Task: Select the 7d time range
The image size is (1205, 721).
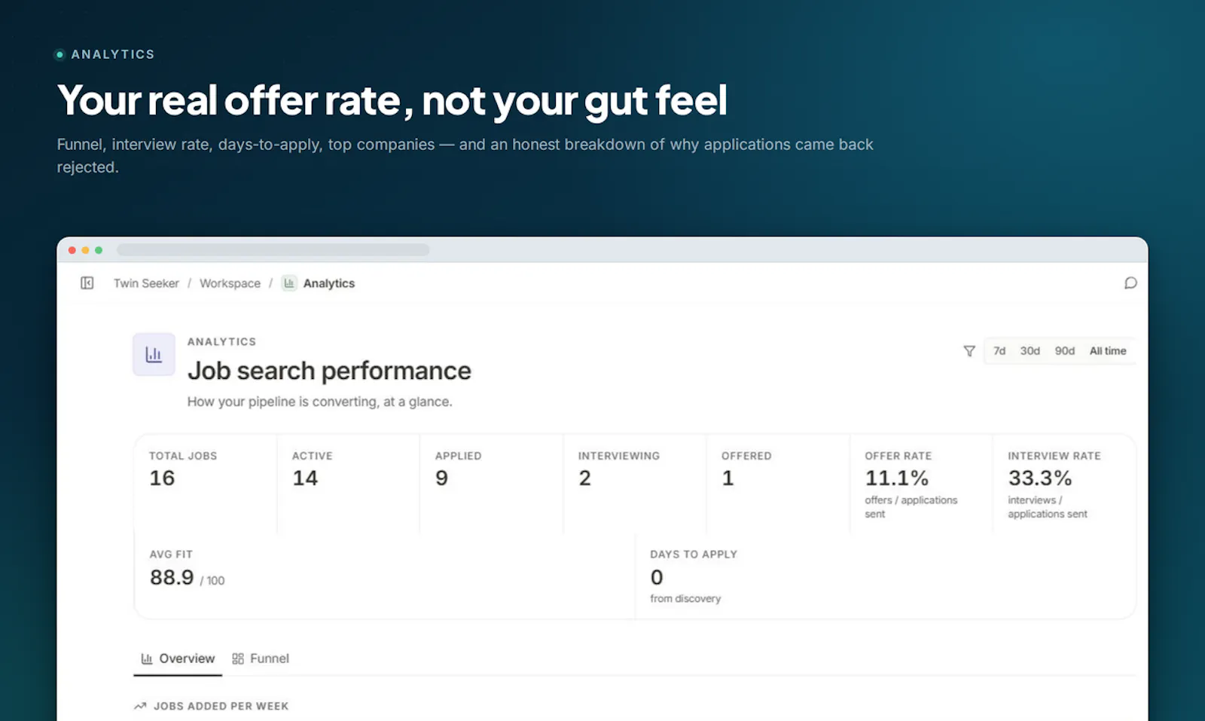Action: click(999, 351)
